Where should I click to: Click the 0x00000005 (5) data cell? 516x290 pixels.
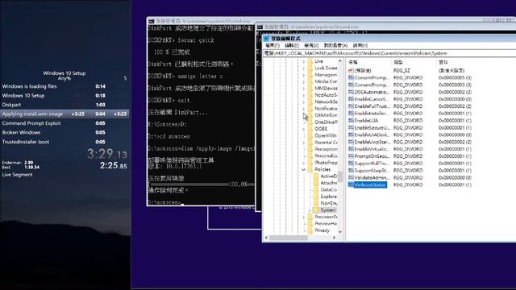click(x=455, y=78)
